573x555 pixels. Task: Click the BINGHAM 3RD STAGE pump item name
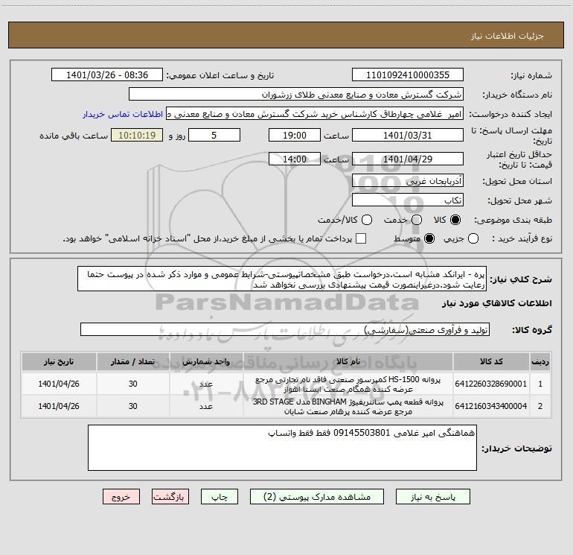[x=348, y=407]
